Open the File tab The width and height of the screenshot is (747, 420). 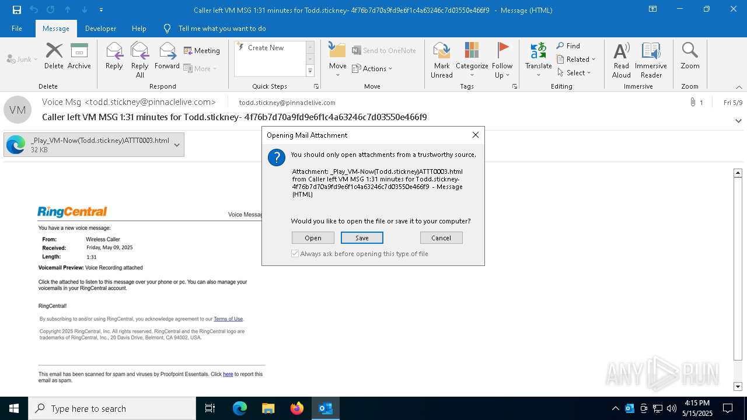(x=17, y=29)
